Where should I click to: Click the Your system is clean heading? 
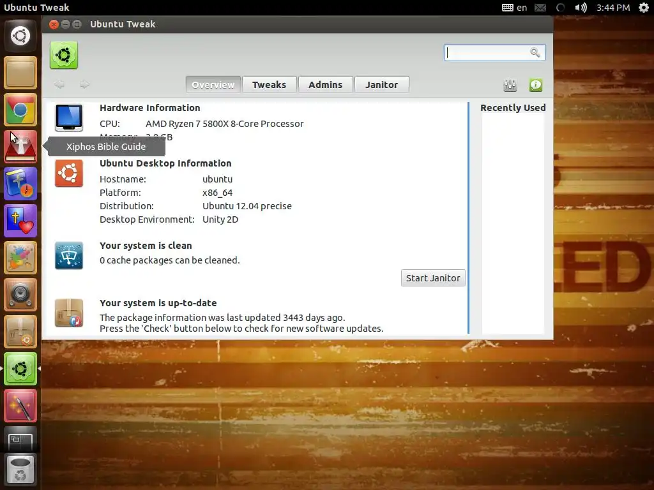pos(146,246)
